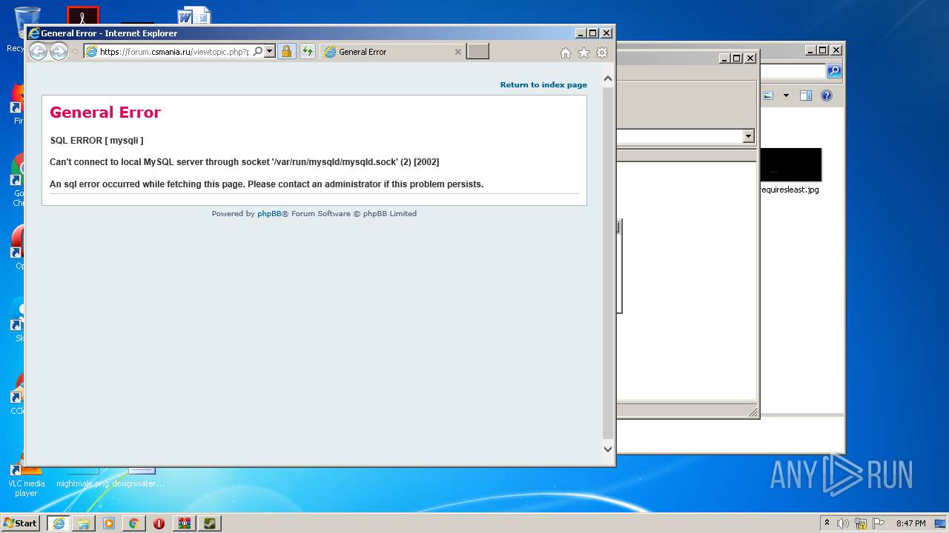Click the Show desktop button at the taskbar end
Image resolution: width=949 pixels, height=533 pixels.
coord(941,523)
